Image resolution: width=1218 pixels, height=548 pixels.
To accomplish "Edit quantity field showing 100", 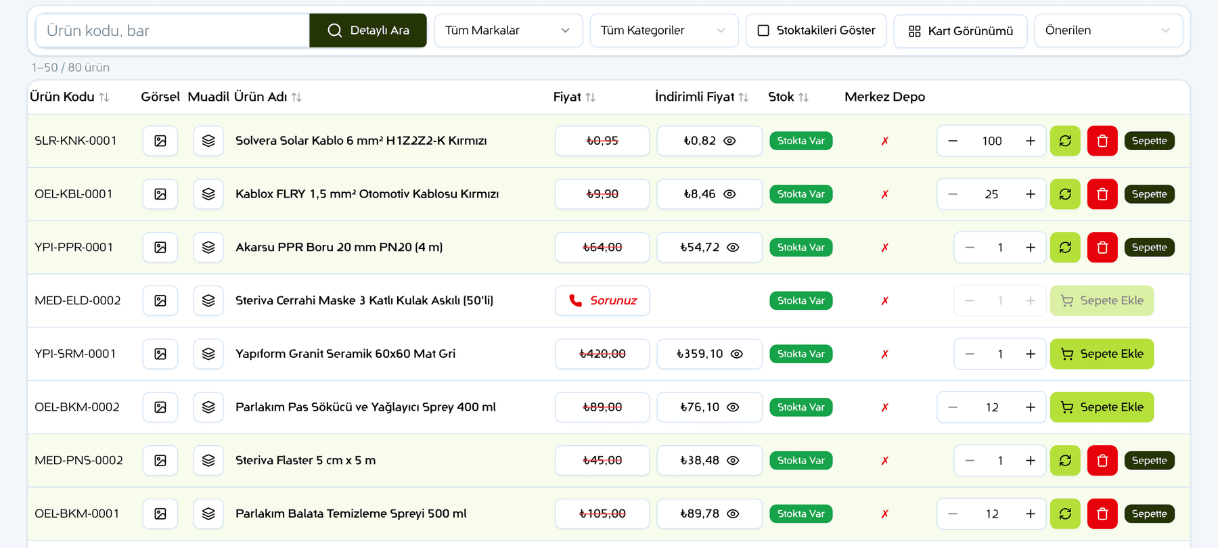I will tap(991, 141).
